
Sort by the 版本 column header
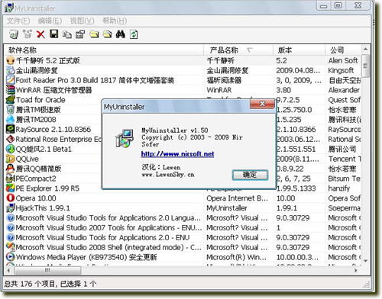(x=299, y=50)
